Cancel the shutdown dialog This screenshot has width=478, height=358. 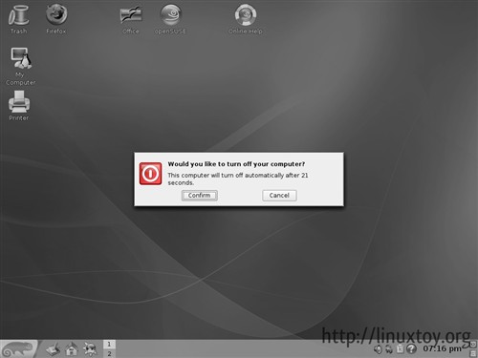(x=279, y=196)
